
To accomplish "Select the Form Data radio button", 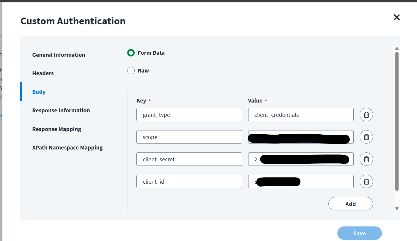I will click(131, 53).
